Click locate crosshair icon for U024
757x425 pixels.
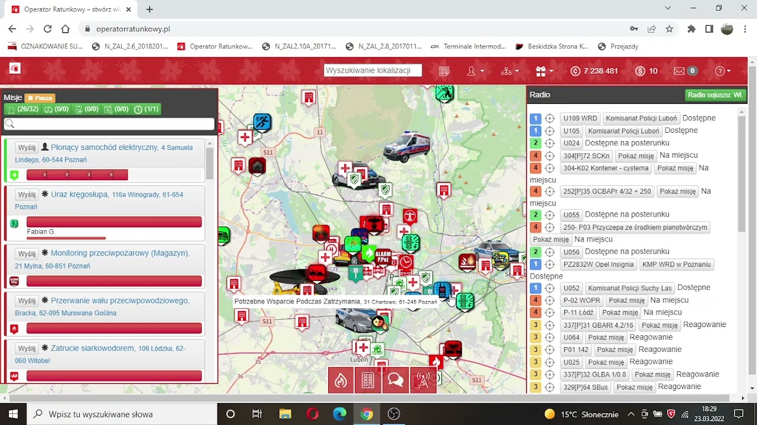(x=549, y=143)
